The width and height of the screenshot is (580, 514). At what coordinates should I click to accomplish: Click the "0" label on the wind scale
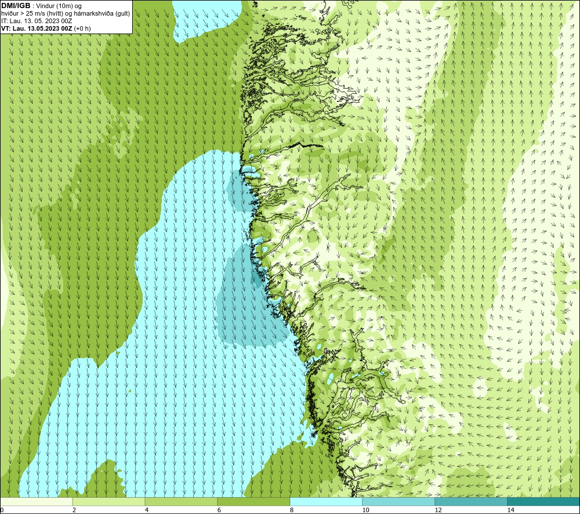click(2, 510)
